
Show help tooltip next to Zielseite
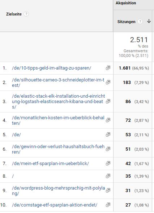[26, 14]
